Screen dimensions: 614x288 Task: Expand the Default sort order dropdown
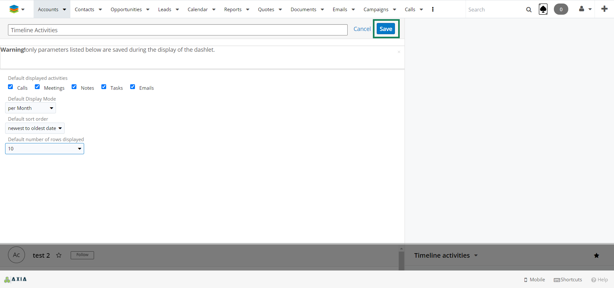click(x=35, y=128)
